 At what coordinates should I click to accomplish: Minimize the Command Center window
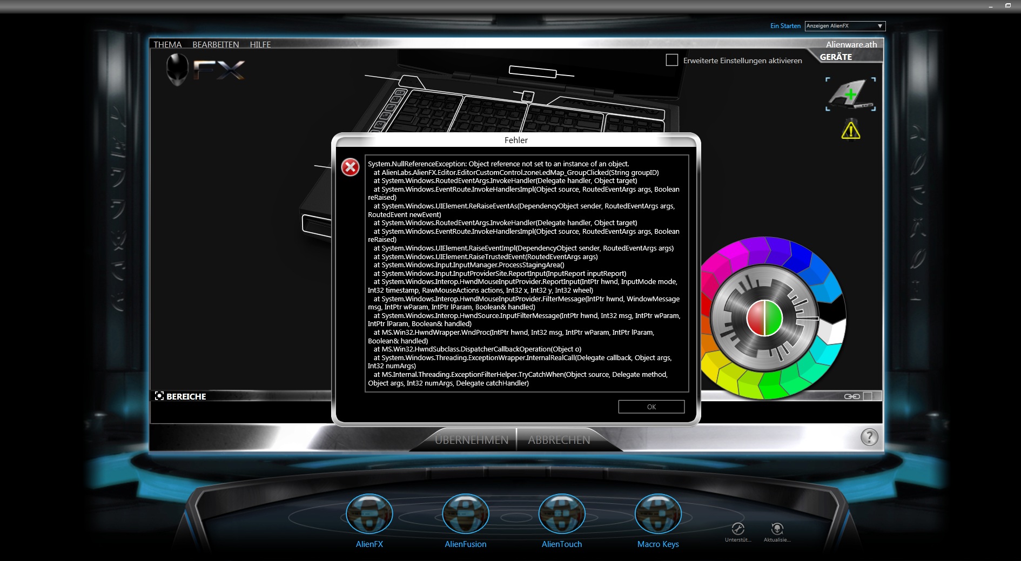(991, 6)
